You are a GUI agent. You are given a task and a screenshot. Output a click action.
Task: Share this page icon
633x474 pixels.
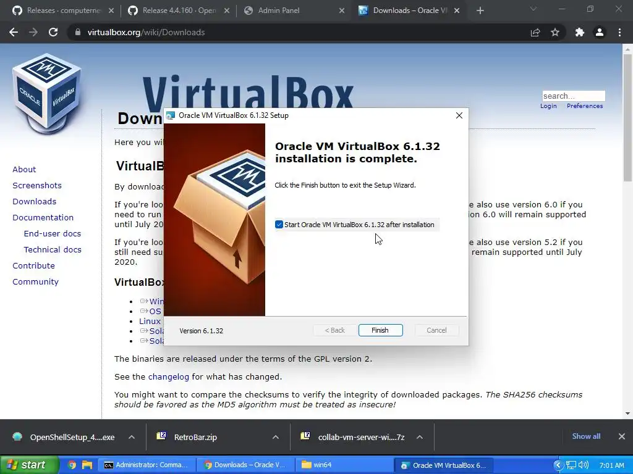(x=535, y=32)
